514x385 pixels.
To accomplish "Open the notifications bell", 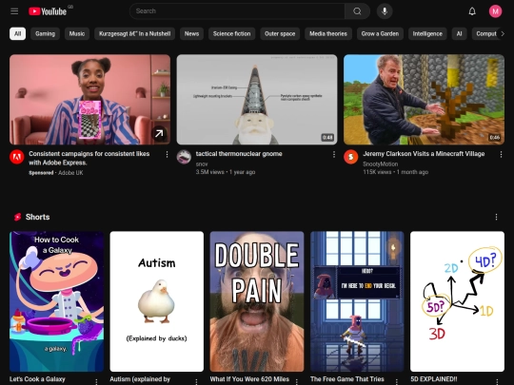I will click(472, 11).
